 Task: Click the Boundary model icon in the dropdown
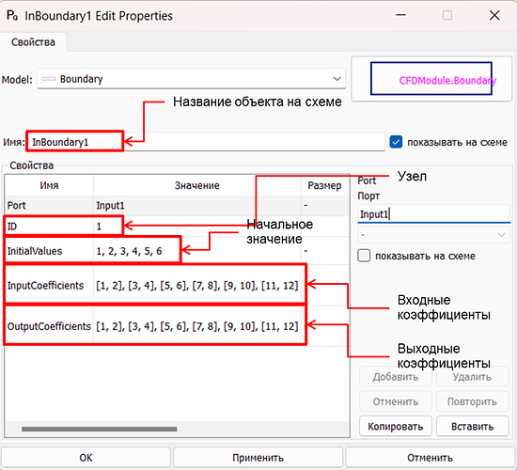point(49,79)
